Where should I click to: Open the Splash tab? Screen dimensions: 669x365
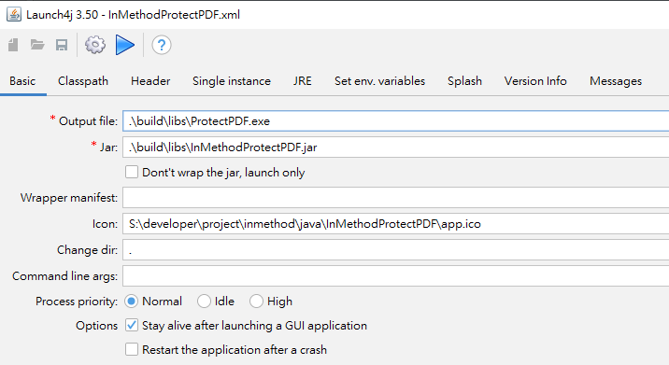tap(464, 81)
